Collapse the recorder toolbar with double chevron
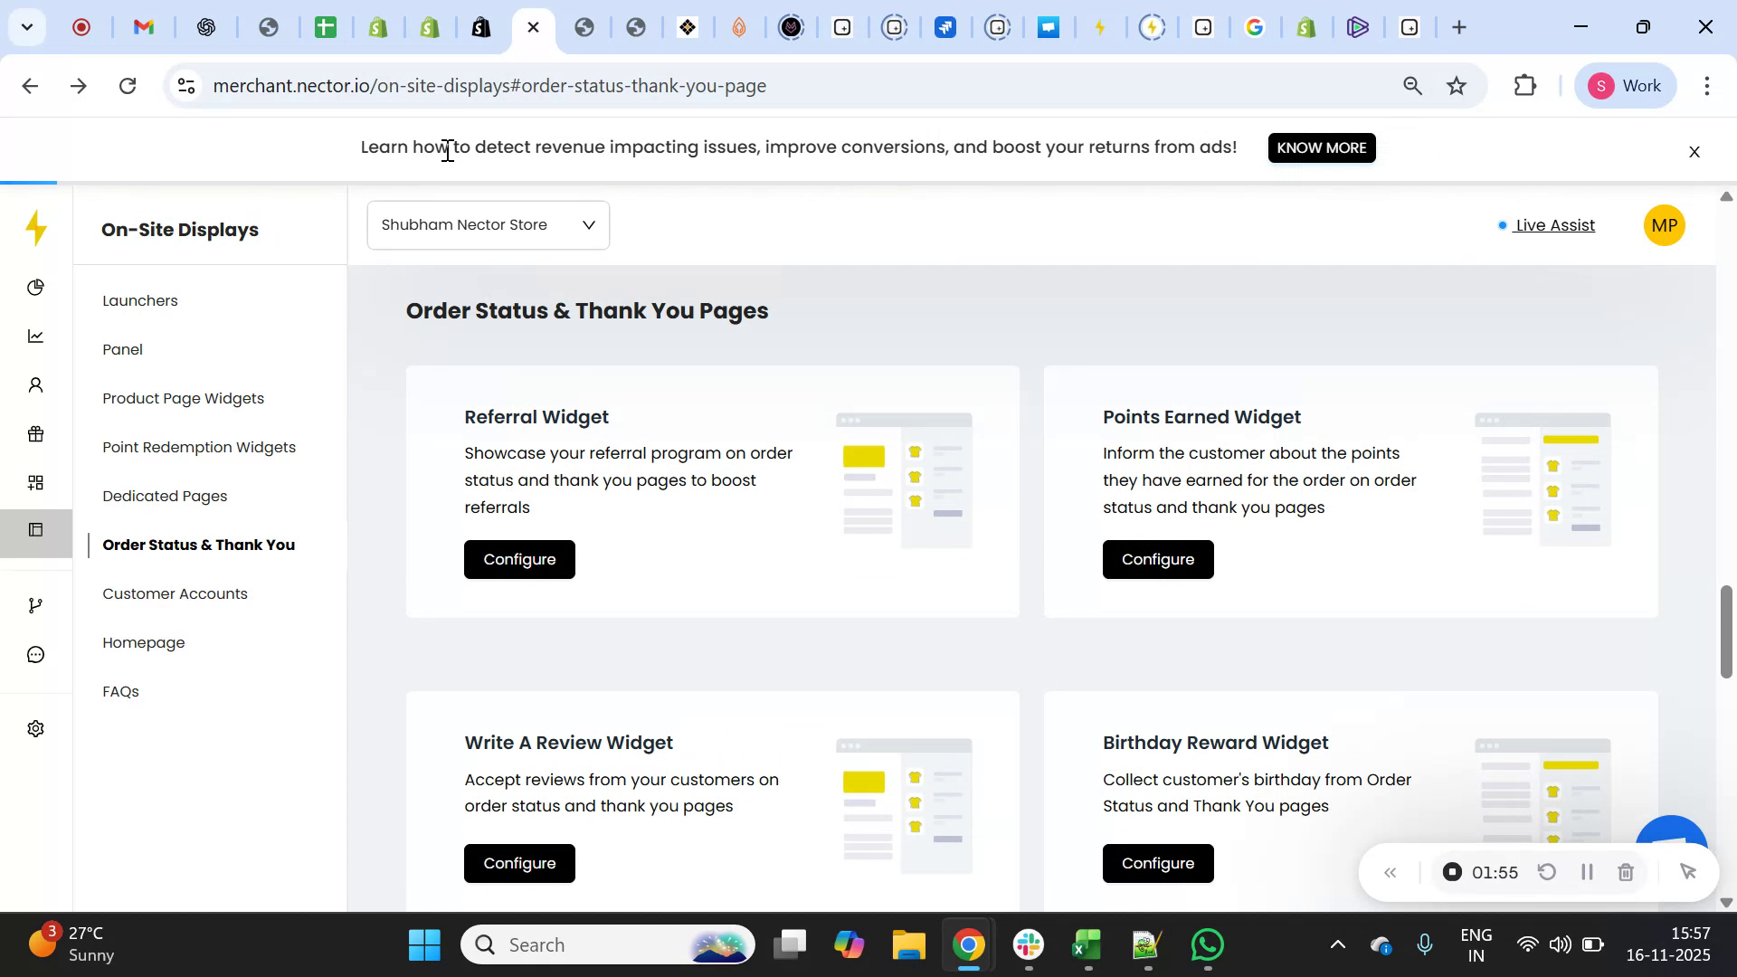 (1391, 872)
